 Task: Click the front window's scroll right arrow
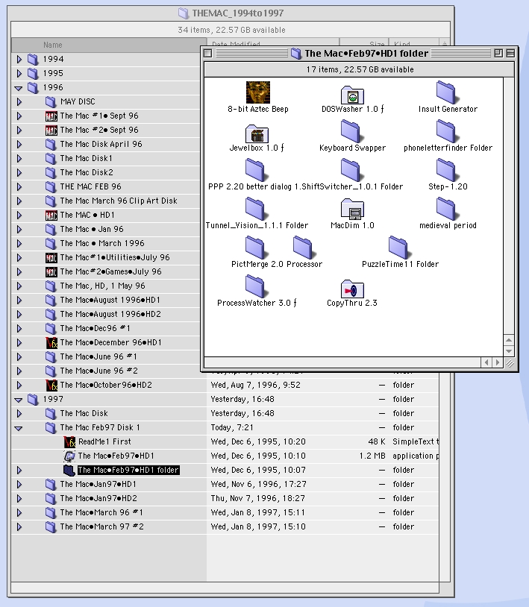498,362
